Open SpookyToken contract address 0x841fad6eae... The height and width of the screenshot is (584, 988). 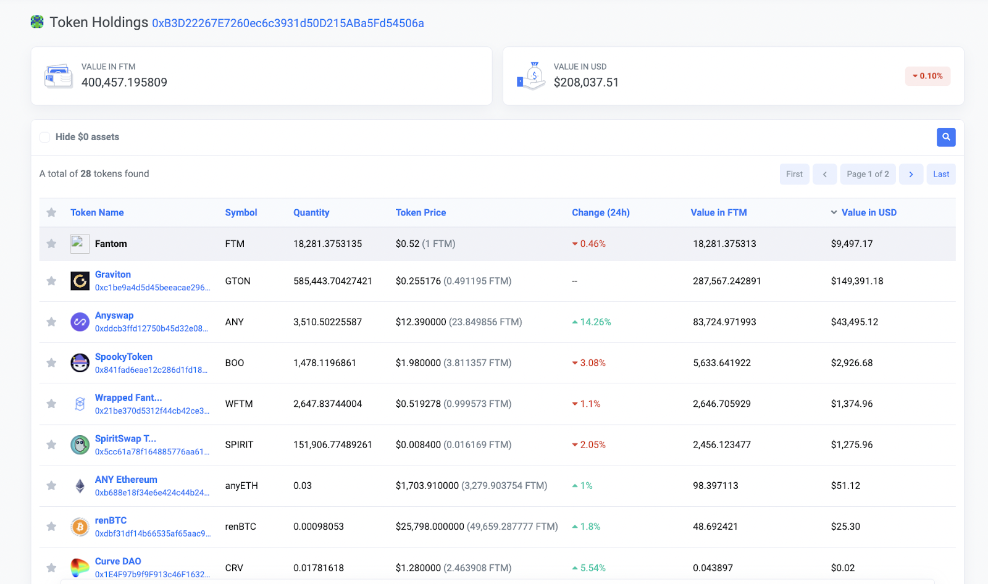151,370
